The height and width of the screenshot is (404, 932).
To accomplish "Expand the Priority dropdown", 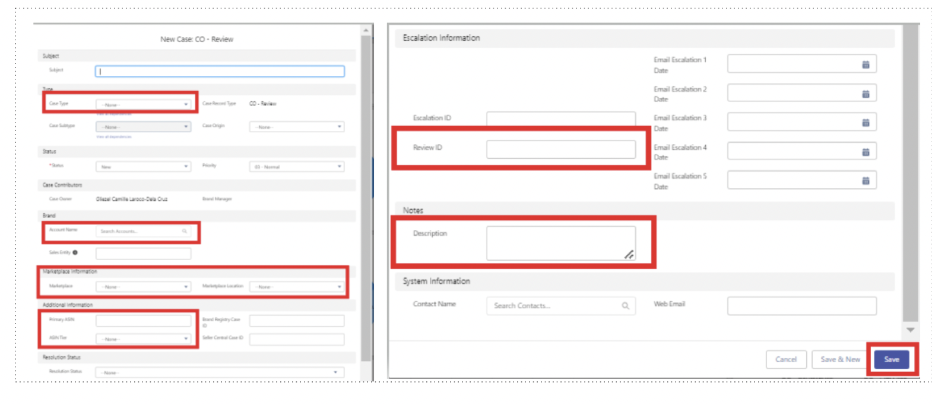I will [297, 166].
